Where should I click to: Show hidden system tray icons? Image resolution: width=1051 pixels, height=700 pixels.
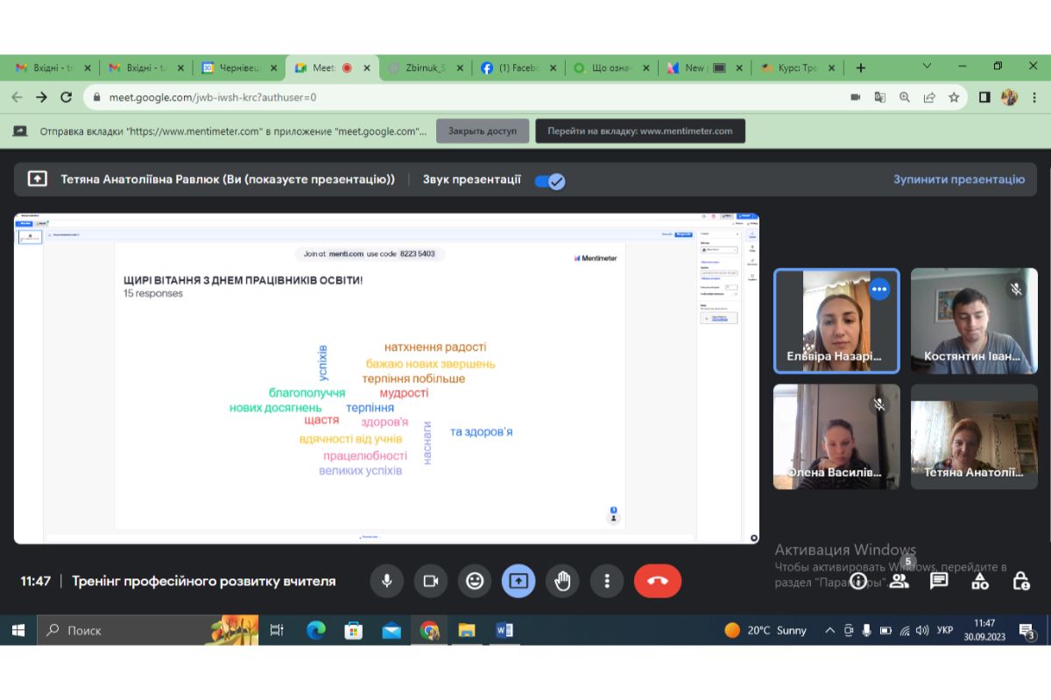tap(830, 630)
